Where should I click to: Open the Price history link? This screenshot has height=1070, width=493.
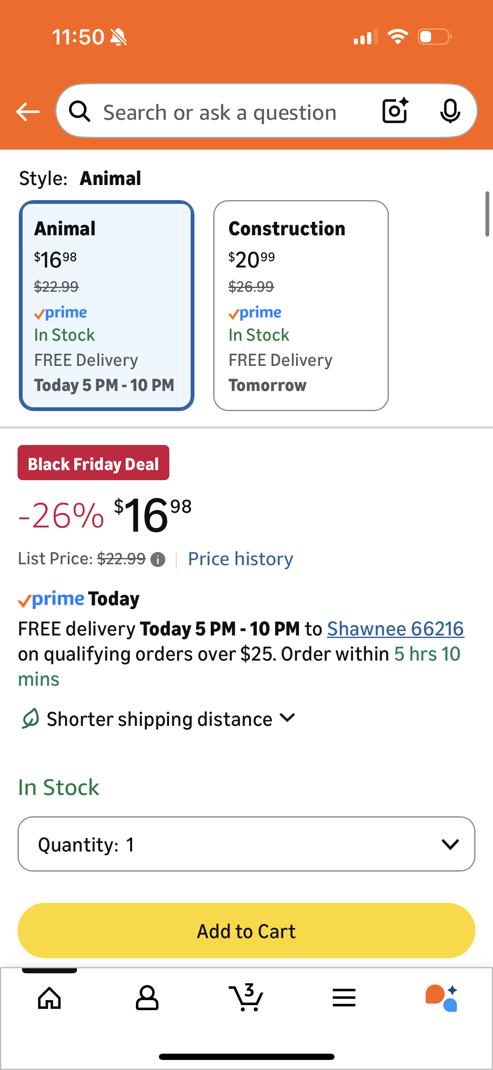240,559
